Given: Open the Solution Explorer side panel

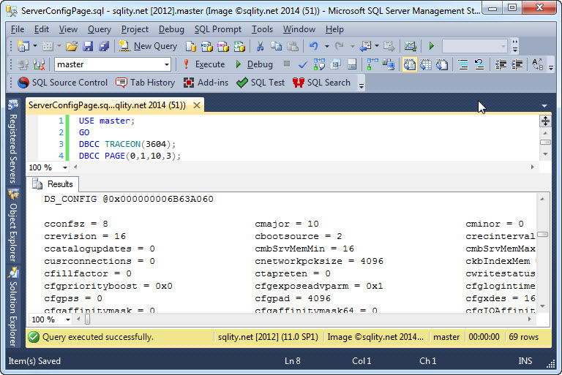Looking at the screenshot, I should [x=13, y=307].
